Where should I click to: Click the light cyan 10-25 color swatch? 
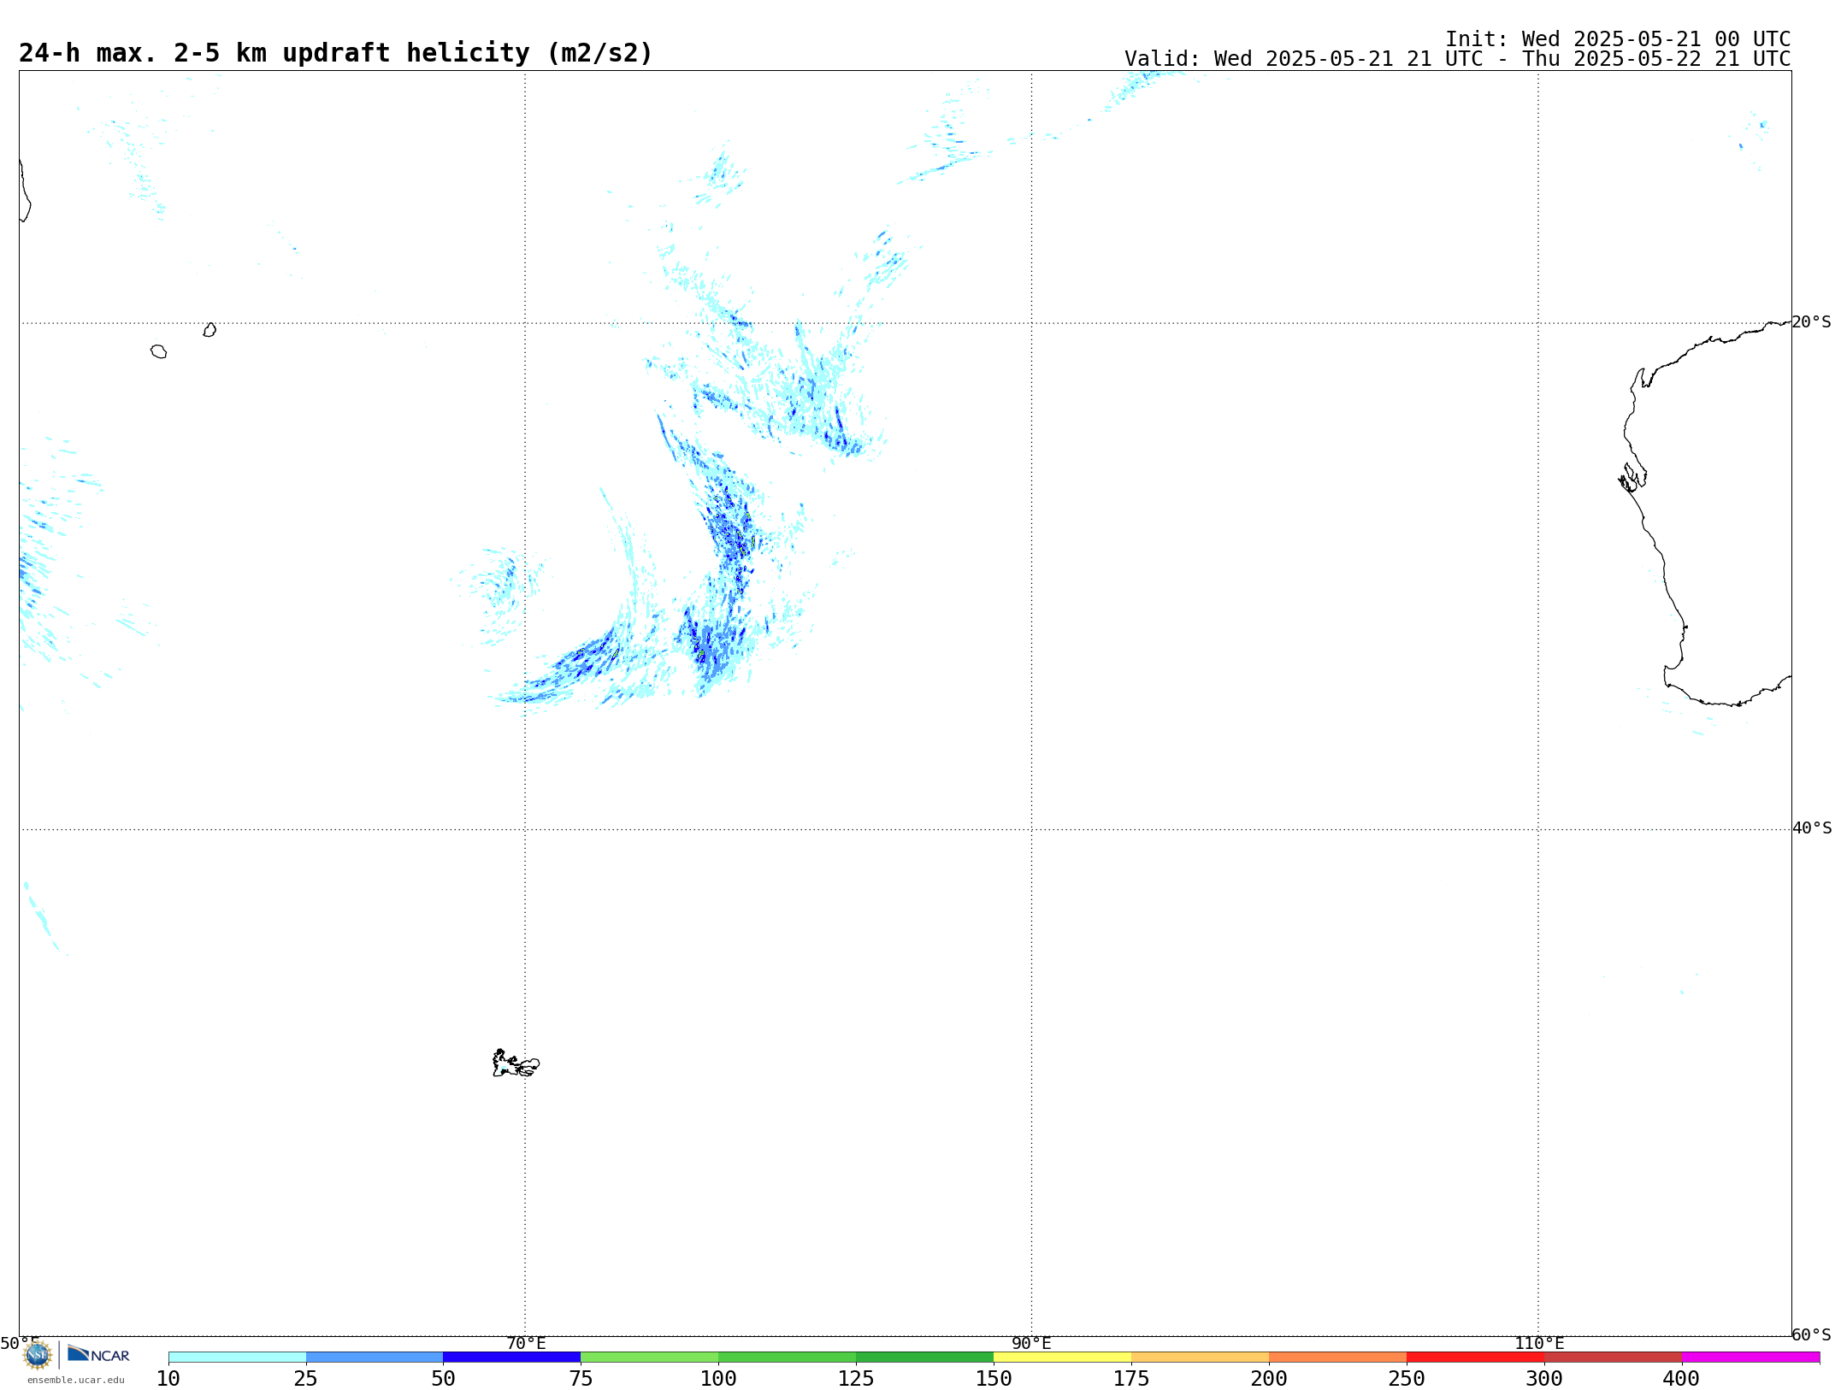(237, 1358)
